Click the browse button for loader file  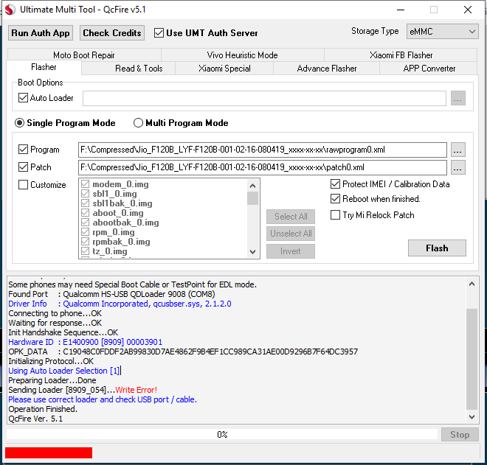coord(457,98)
